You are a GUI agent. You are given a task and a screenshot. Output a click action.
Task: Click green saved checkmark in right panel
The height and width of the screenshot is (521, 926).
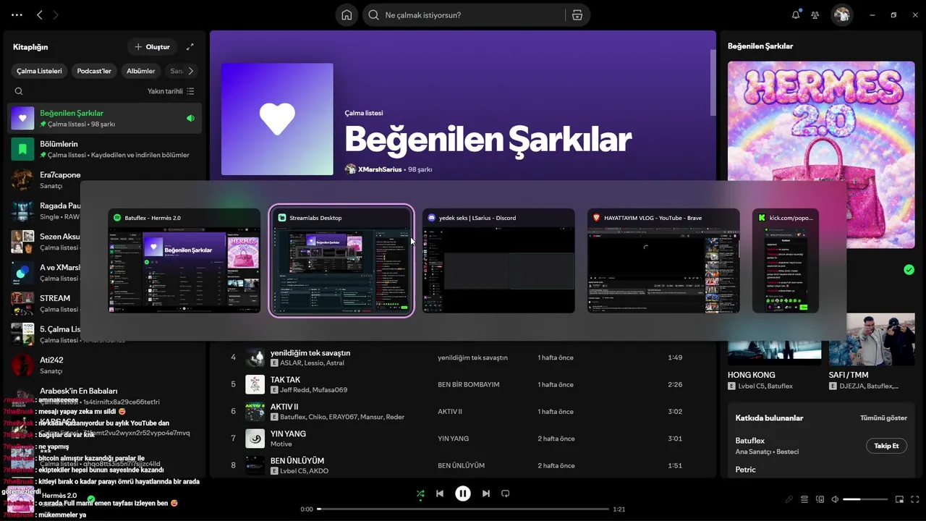click(909, 270)
